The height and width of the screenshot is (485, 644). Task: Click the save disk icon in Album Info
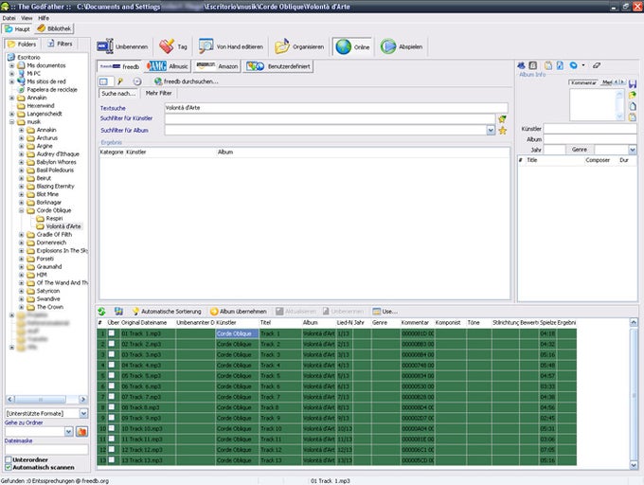(x=633, y=83)
